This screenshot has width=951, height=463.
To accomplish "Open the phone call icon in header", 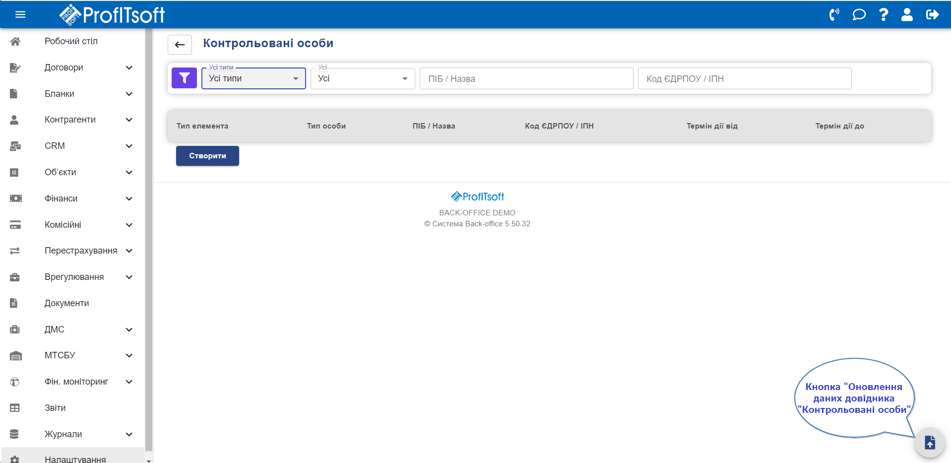I will point(834,14).
